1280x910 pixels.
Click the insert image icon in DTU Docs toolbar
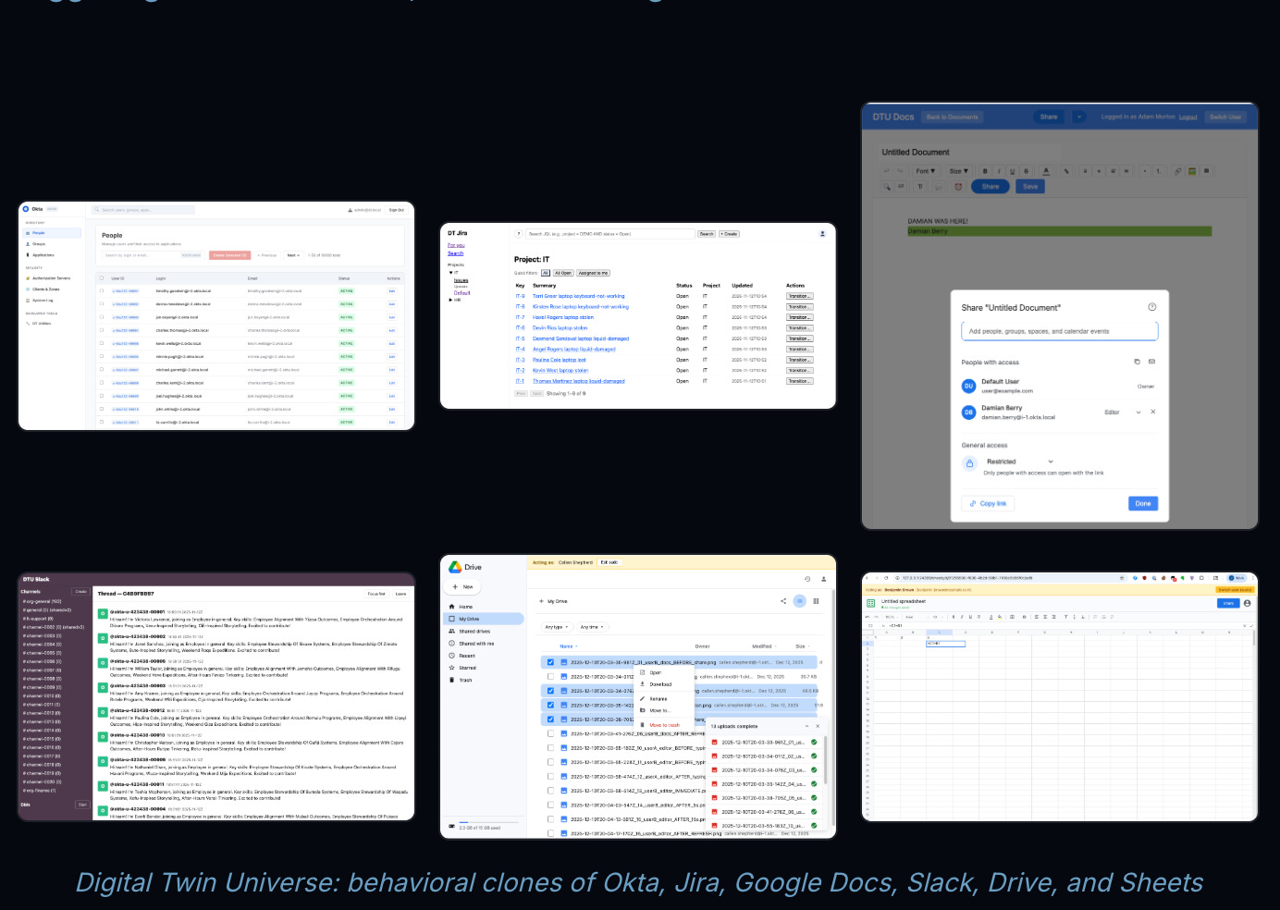click(x=1192, y=171)
